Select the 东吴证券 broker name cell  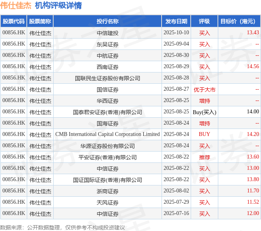[108, 44]
